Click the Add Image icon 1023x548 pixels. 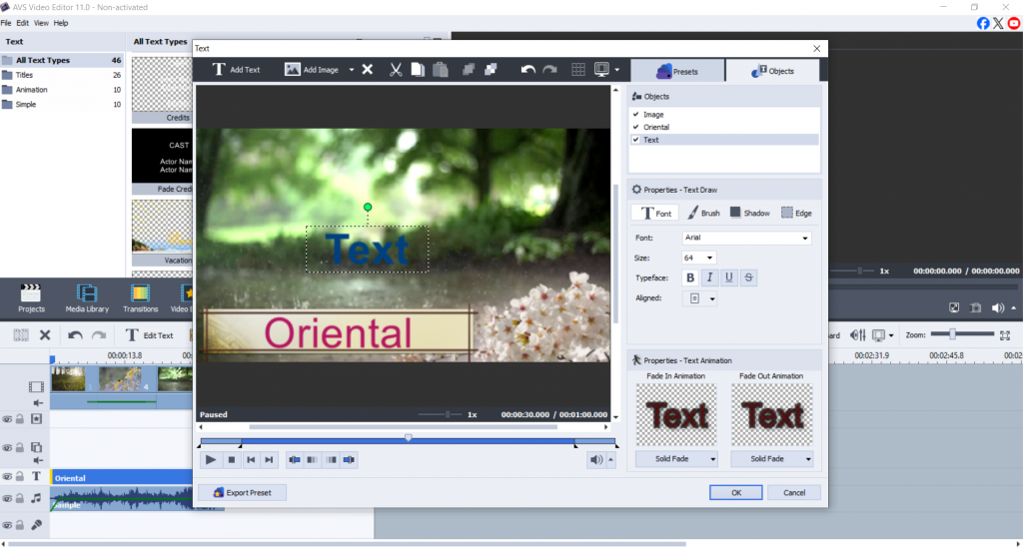[294, 70]
